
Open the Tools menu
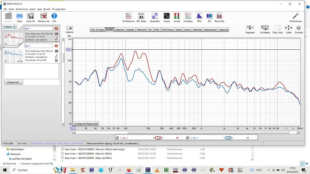pyautogui.click(x=11, y=9)
